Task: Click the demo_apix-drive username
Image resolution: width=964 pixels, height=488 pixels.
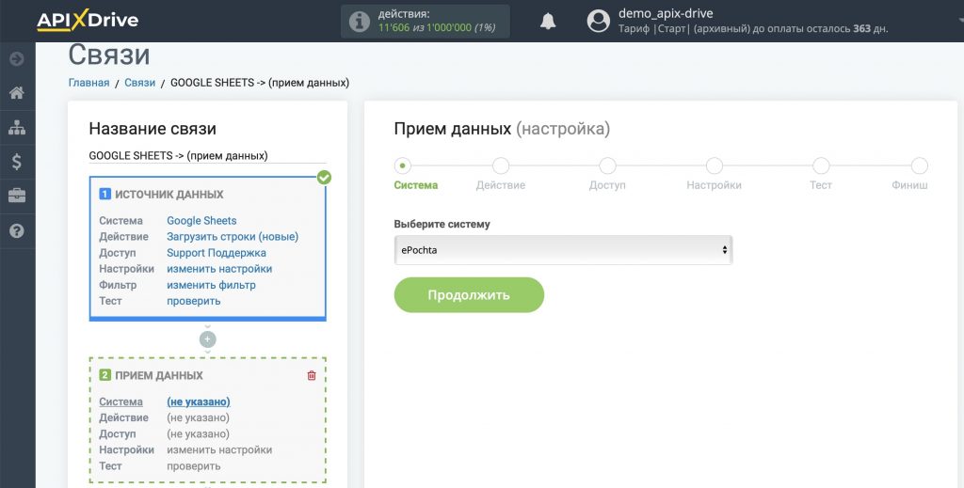Action: click(x=666, y=13)
